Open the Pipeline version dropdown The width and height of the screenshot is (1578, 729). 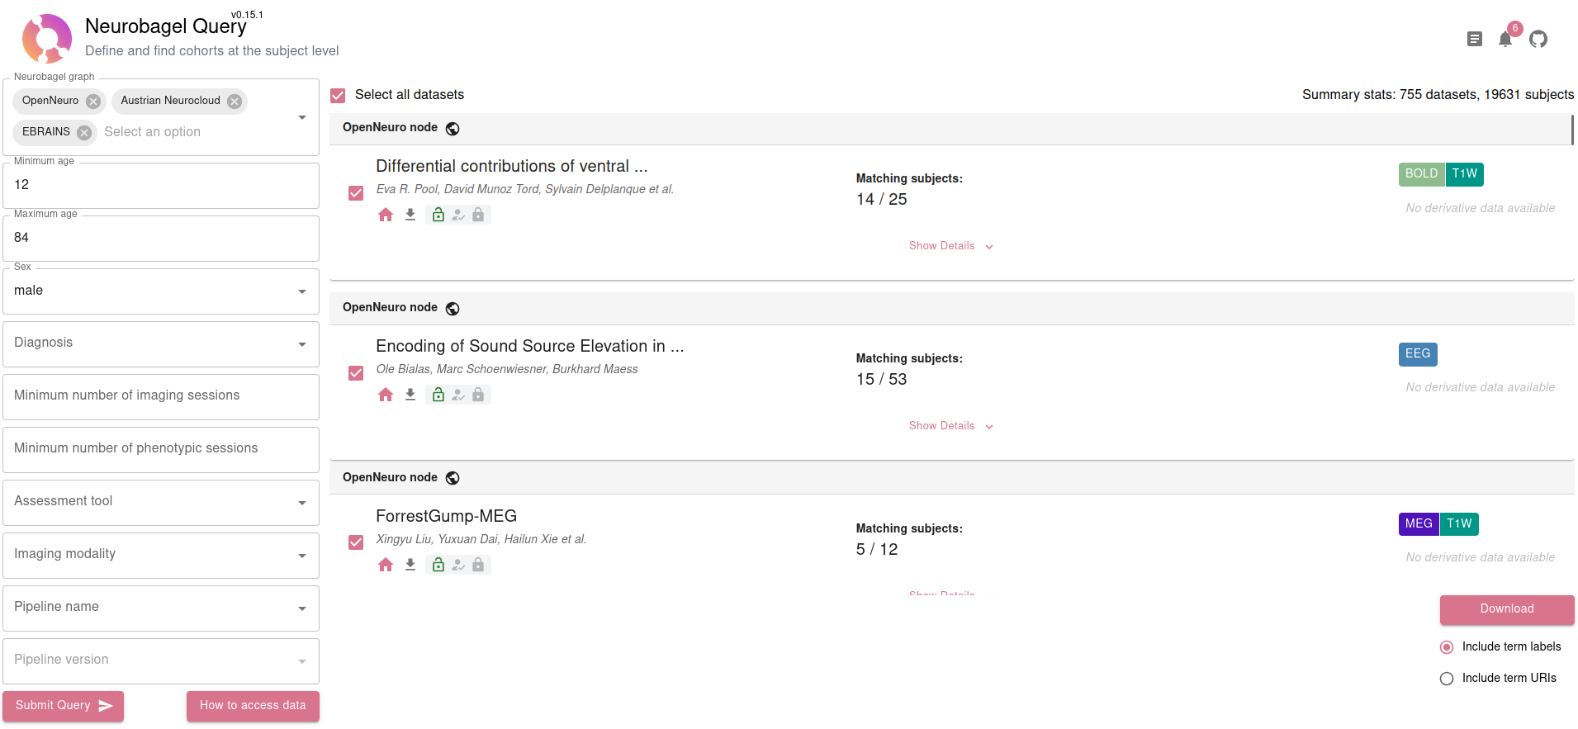click(161, 661)
